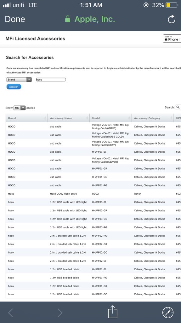Screen dimensions: 181x323
Task: Tap the rotation lock status icon
Action: 146,5
